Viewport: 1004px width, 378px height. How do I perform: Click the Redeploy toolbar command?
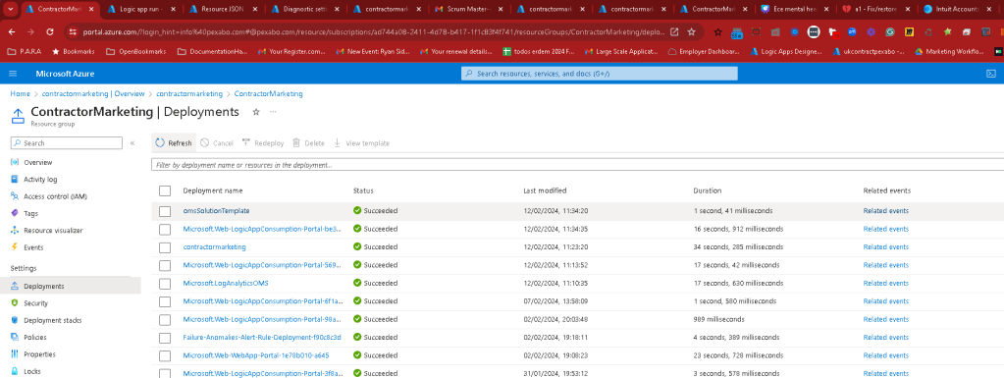[262, 143]
